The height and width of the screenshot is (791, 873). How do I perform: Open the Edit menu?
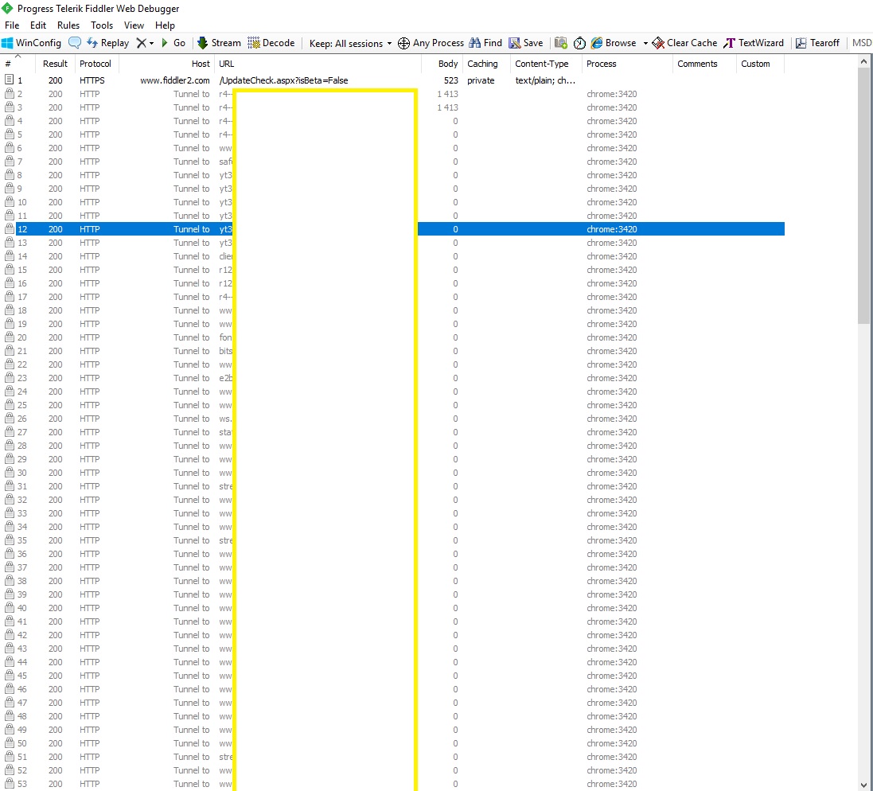[38, 25]
